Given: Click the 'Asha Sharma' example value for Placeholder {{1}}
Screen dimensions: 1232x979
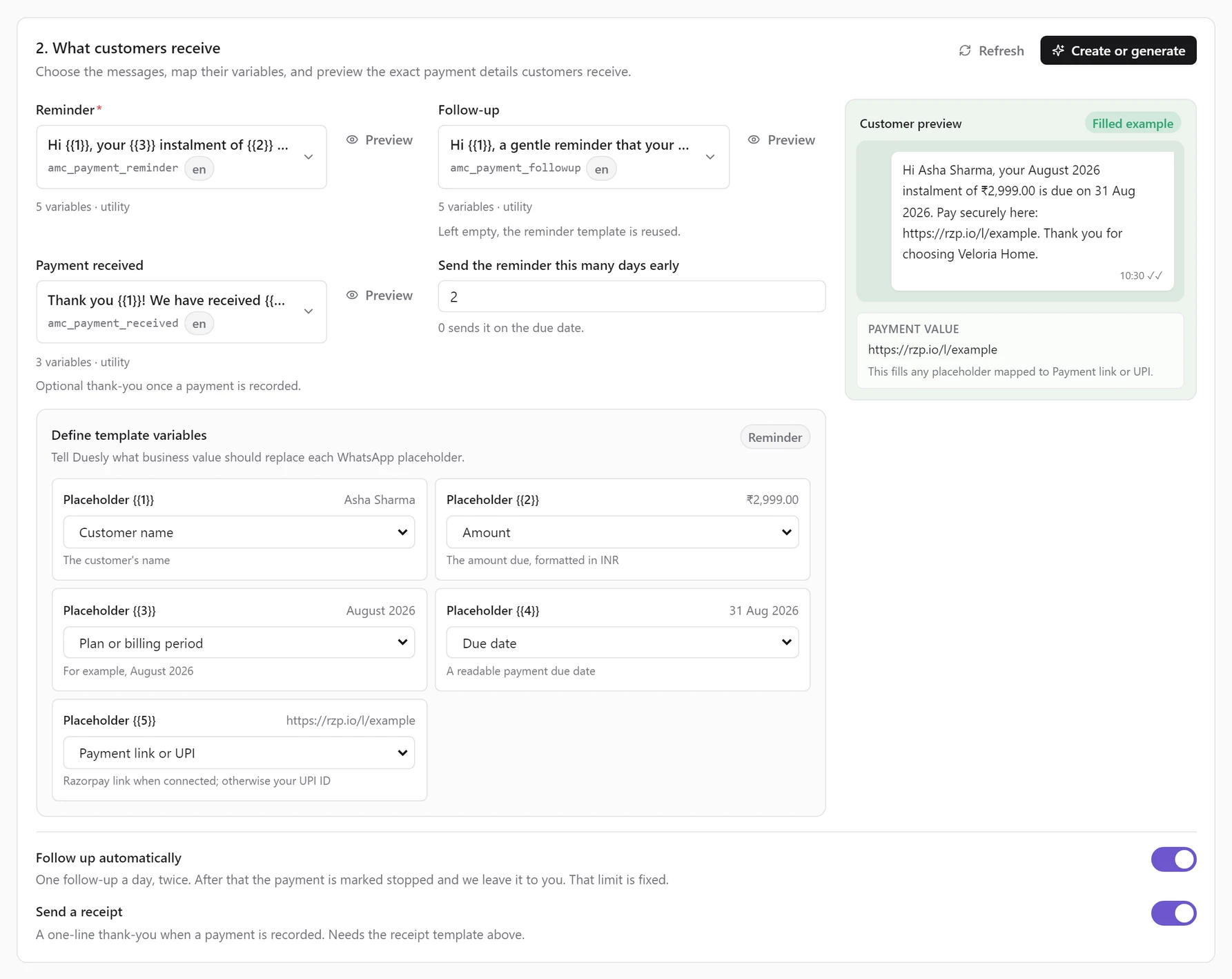Looking at the screenshot, I should 380,499.
